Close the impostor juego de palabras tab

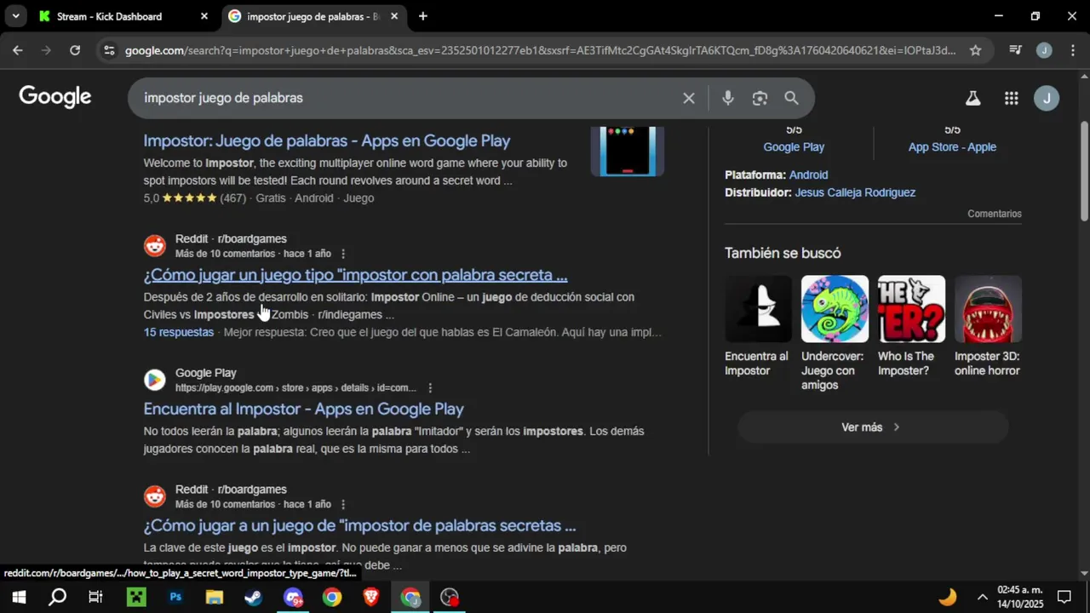(394, 16)
